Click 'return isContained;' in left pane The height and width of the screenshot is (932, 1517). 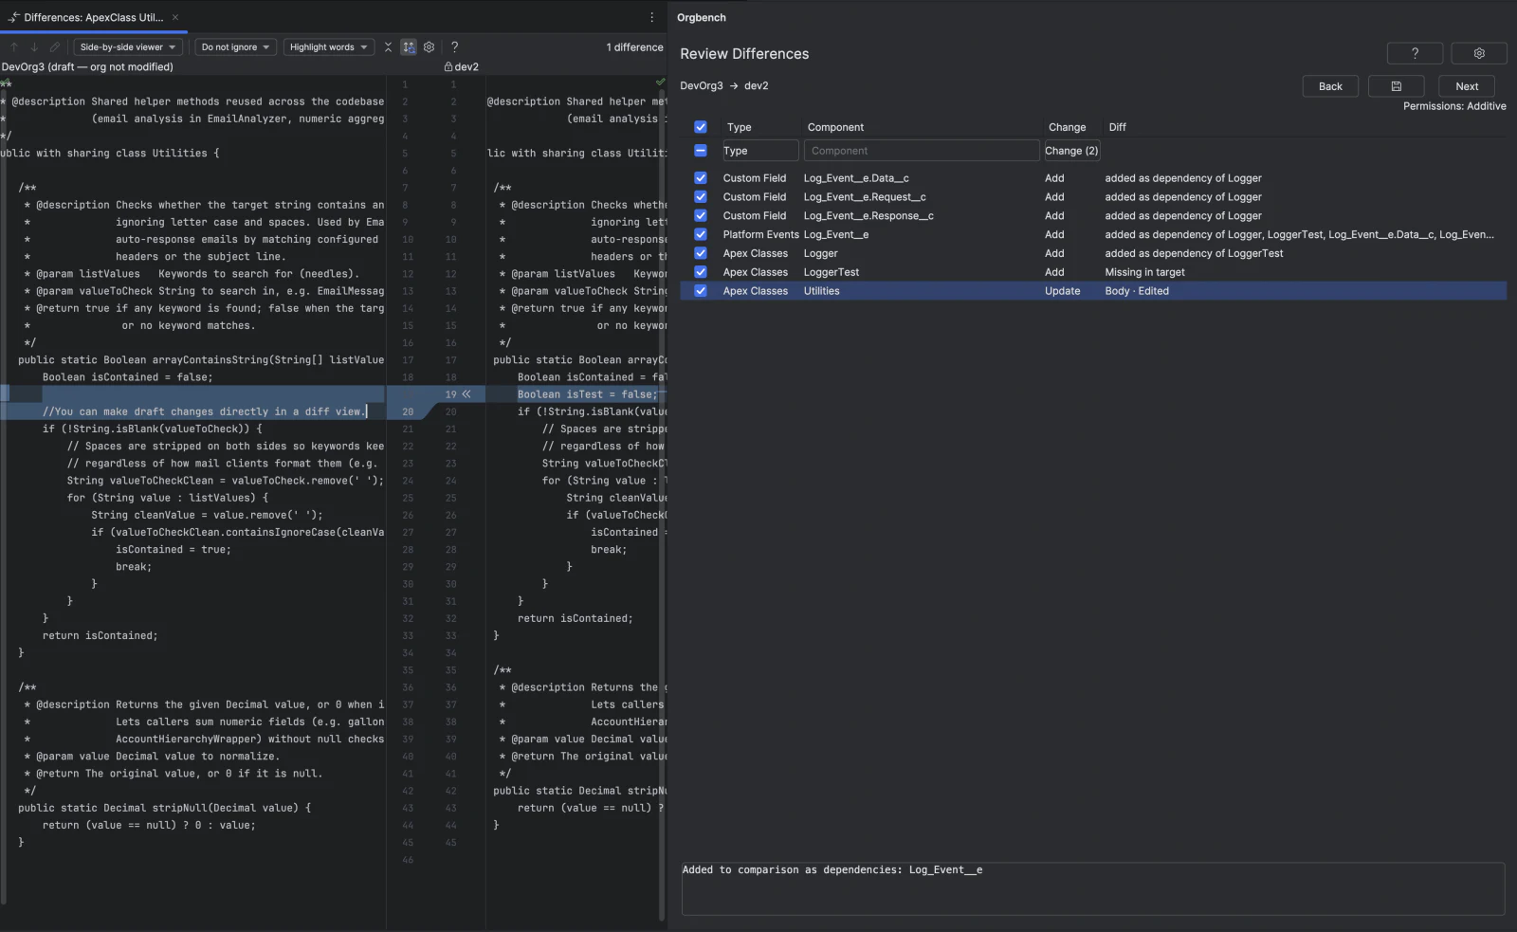[100, 635]
